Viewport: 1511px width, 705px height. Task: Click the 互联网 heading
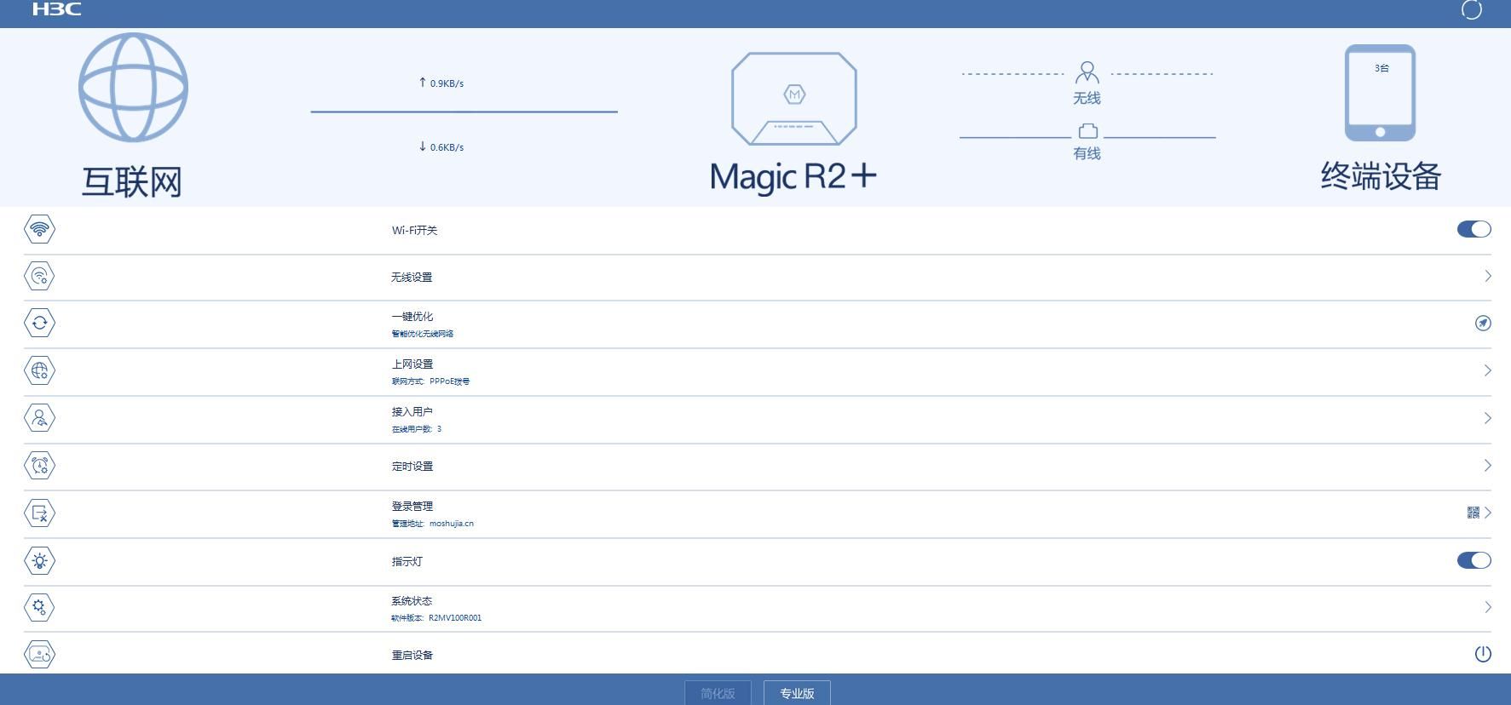(x=132, y=181)
